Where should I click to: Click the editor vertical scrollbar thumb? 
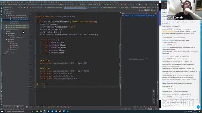(x=120, y=87)
